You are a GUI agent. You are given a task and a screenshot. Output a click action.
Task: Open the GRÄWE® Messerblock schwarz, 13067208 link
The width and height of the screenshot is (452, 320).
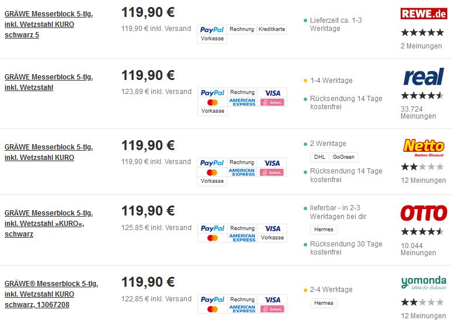[x=51, y=294]
